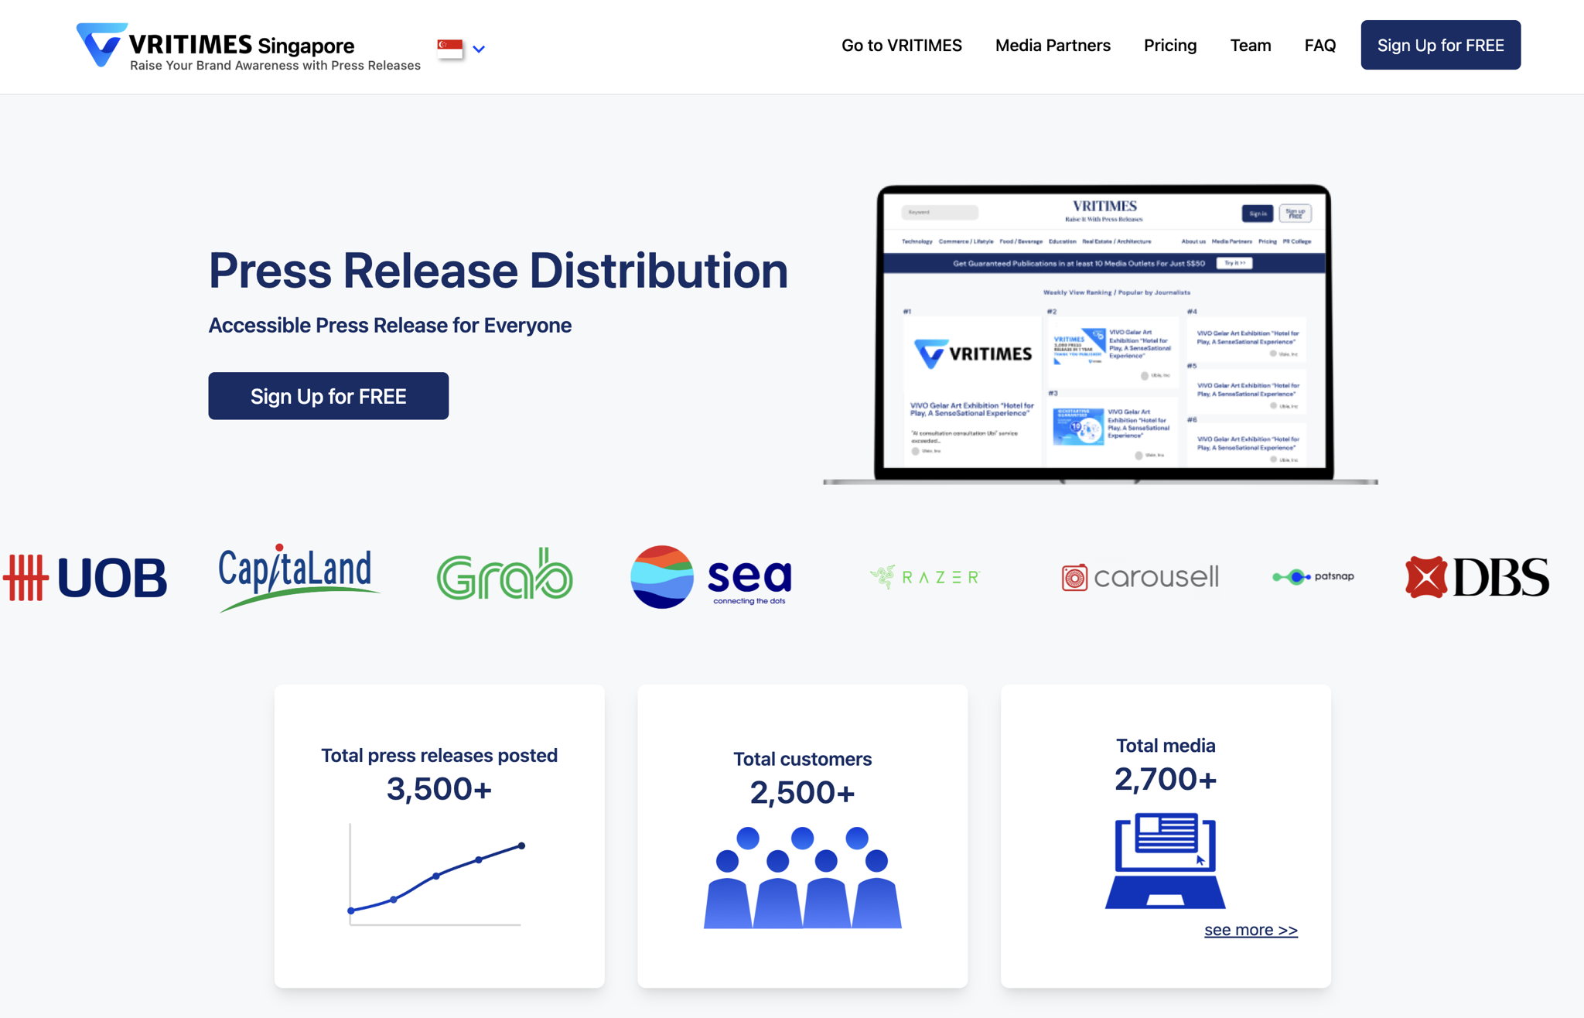Click the hero Sign Up for FREE button
Viewport: 1584px width, 1018px height.
[x=329, y=396]
